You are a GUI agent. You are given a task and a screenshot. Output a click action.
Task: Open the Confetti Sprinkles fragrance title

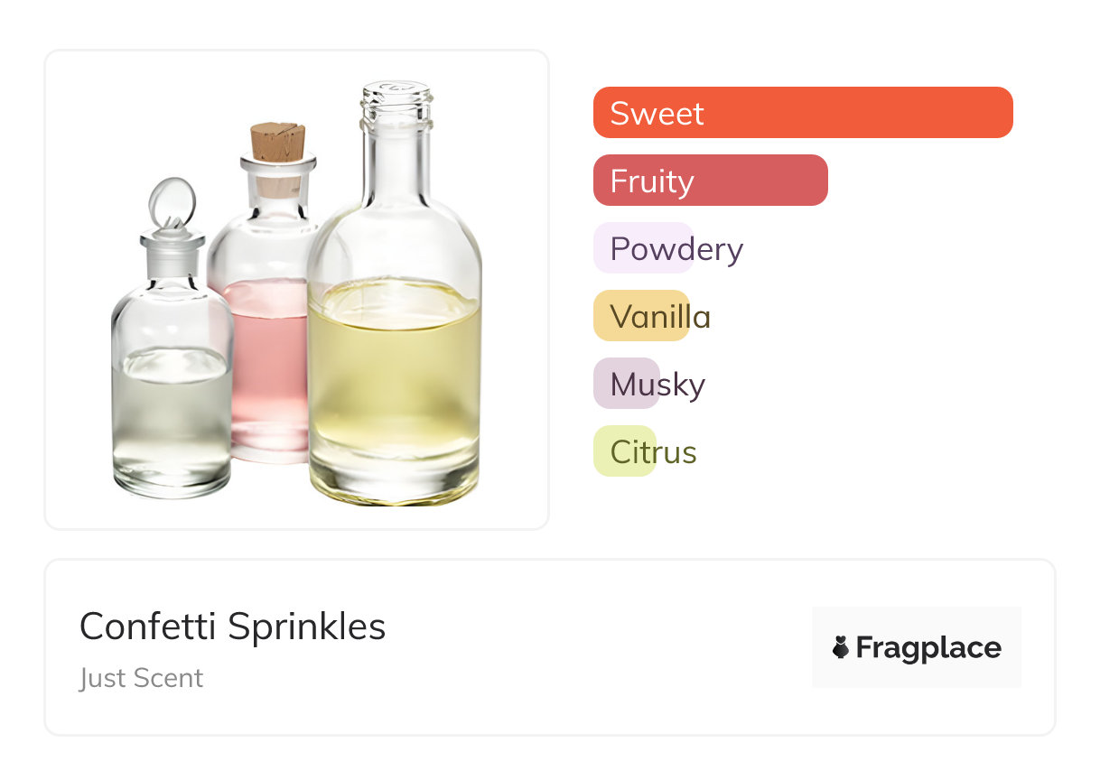(x=232, y=627)
